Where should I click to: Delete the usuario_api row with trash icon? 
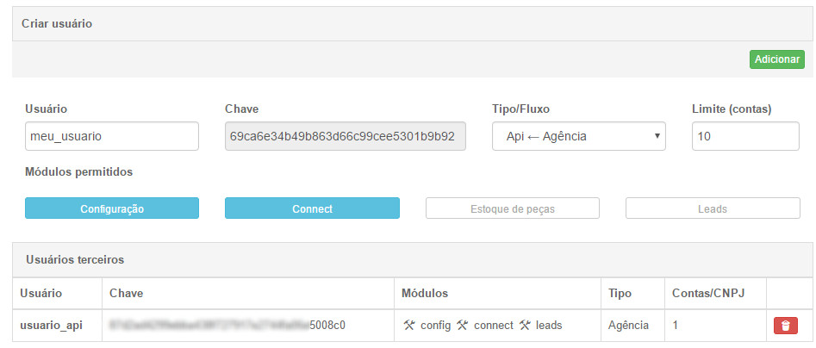pyautogui.click(x=786, y=325)
